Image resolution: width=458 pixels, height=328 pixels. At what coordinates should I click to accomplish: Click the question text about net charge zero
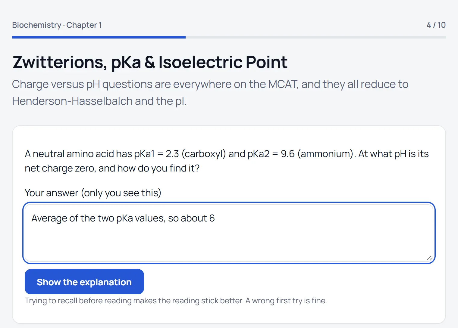227,161
